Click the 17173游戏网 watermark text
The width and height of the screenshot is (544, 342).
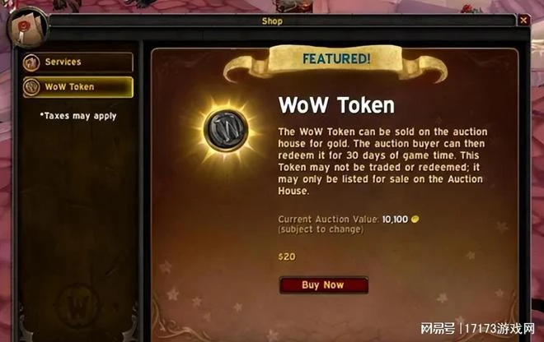click(499, 328)
